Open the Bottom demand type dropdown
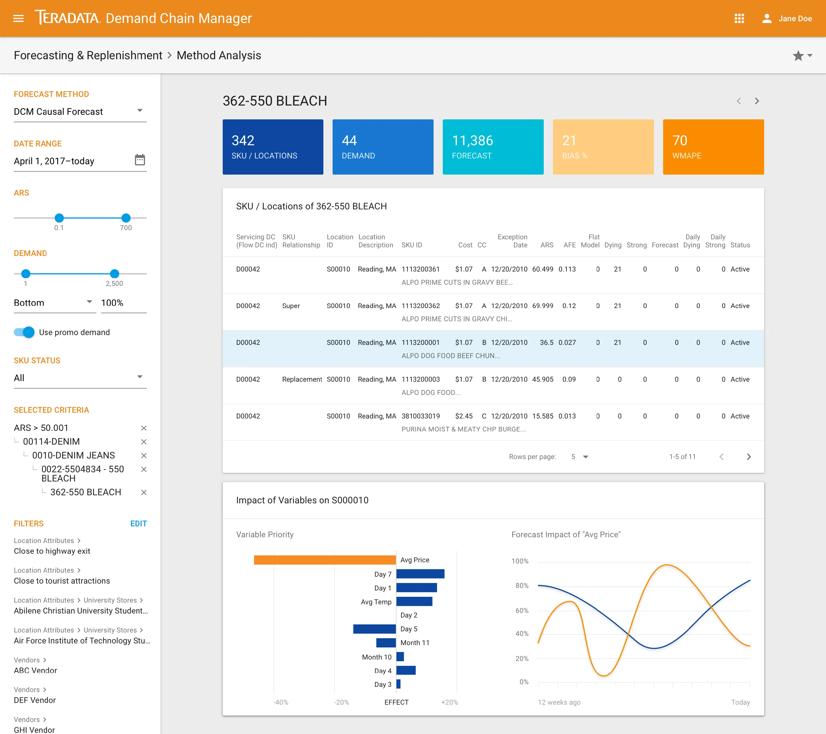Viewport: 826px width, 734px height. [x=55, y=303]
